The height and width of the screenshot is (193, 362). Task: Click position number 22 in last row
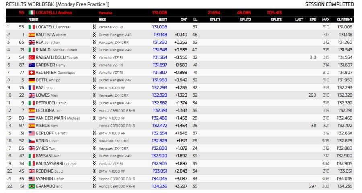click(10, 186)
